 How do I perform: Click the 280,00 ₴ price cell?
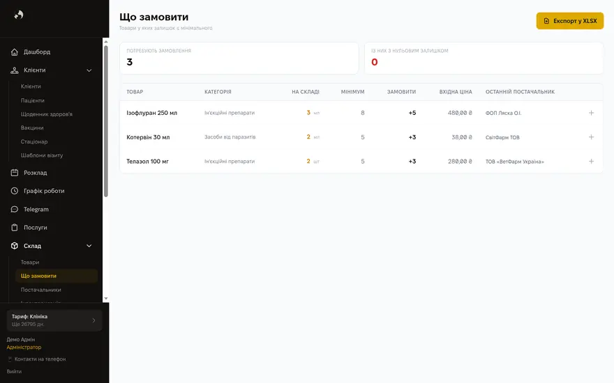460,162
